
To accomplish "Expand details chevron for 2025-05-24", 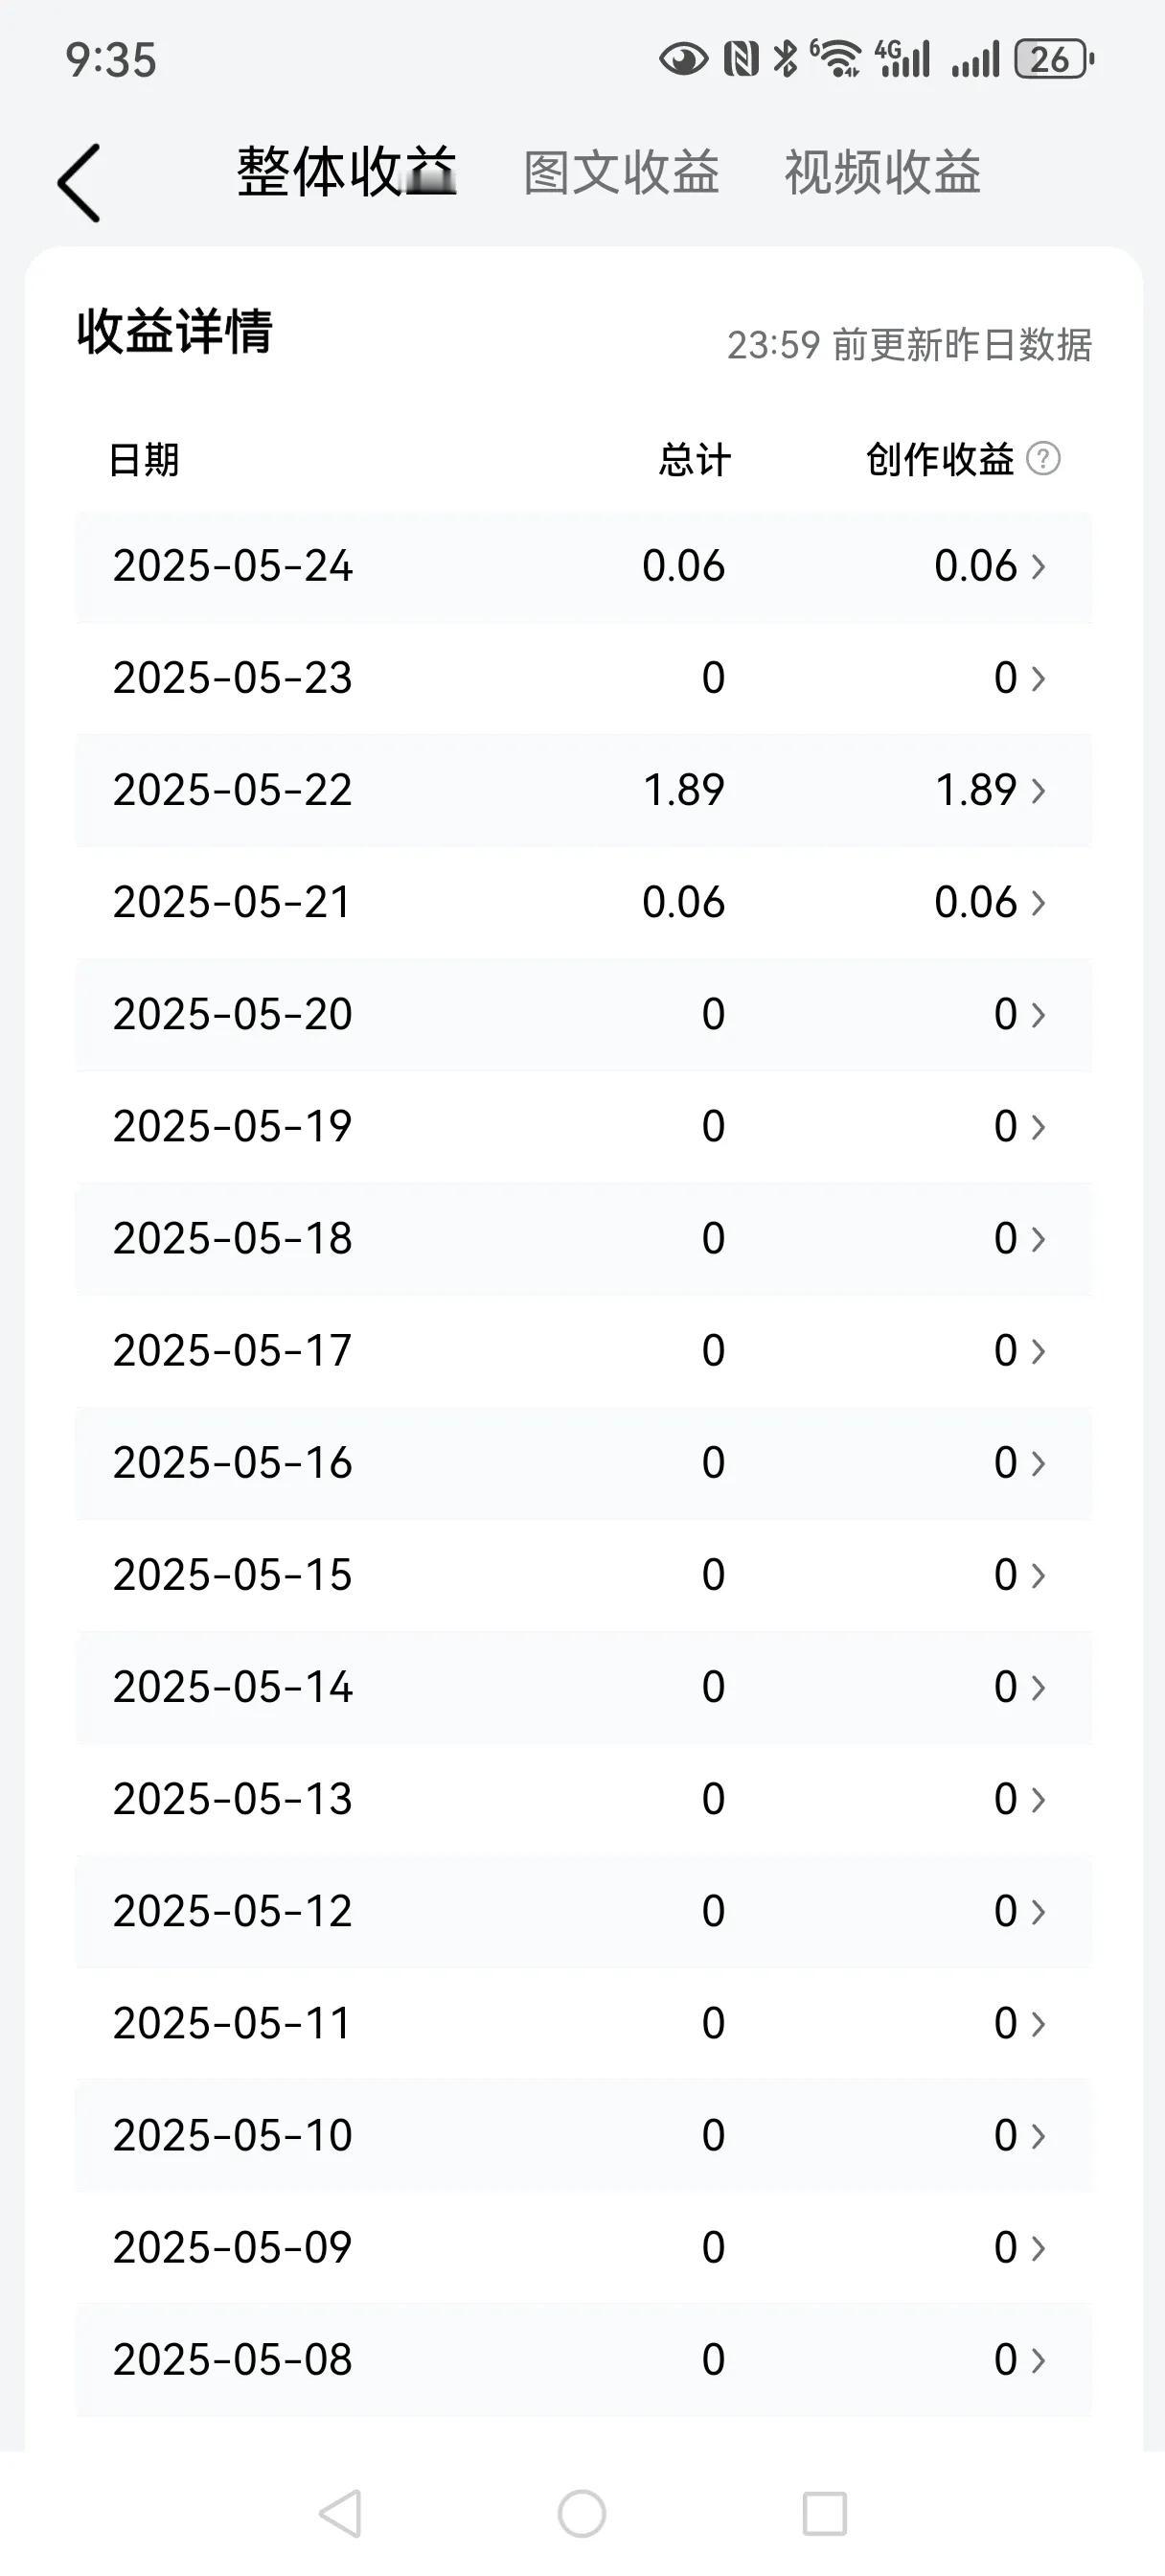I will pos(1039,567).
